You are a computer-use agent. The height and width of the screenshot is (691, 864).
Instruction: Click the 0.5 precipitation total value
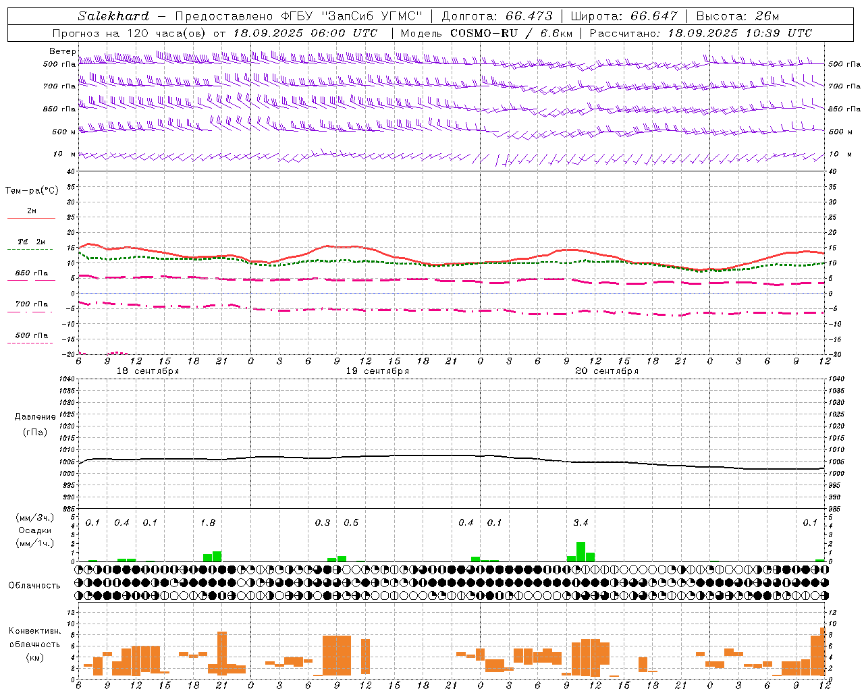coord(351,523)
